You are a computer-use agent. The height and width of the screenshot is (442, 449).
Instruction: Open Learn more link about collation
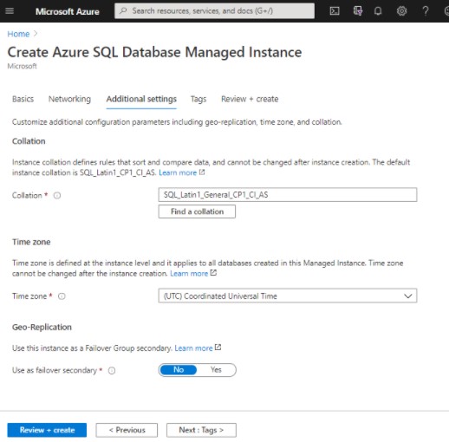[178, 172]
